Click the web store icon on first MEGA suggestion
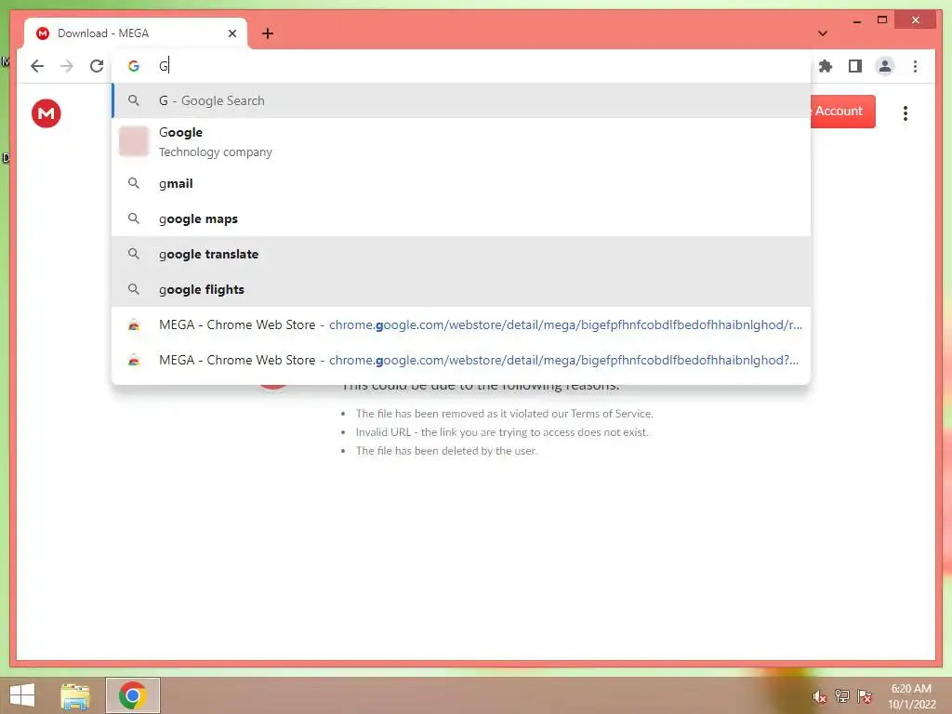This screenshot has width=952, height=714. (134, 324)
